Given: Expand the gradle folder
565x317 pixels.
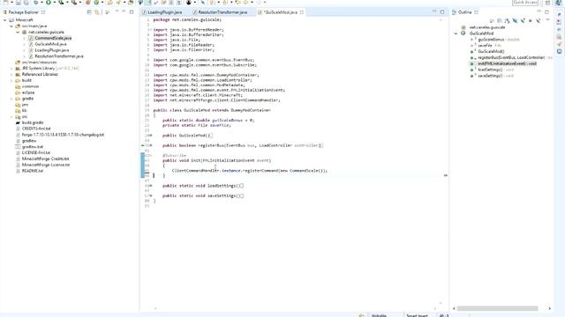Looking at the screenshot, I should [11, 99].
